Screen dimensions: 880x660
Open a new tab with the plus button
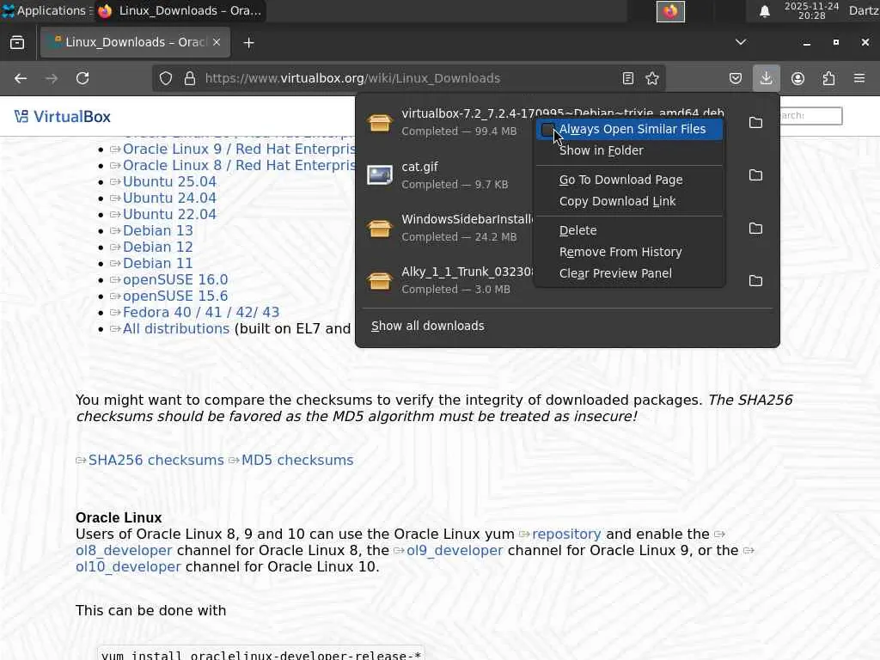pyautogui.click(x=248, y=43)
